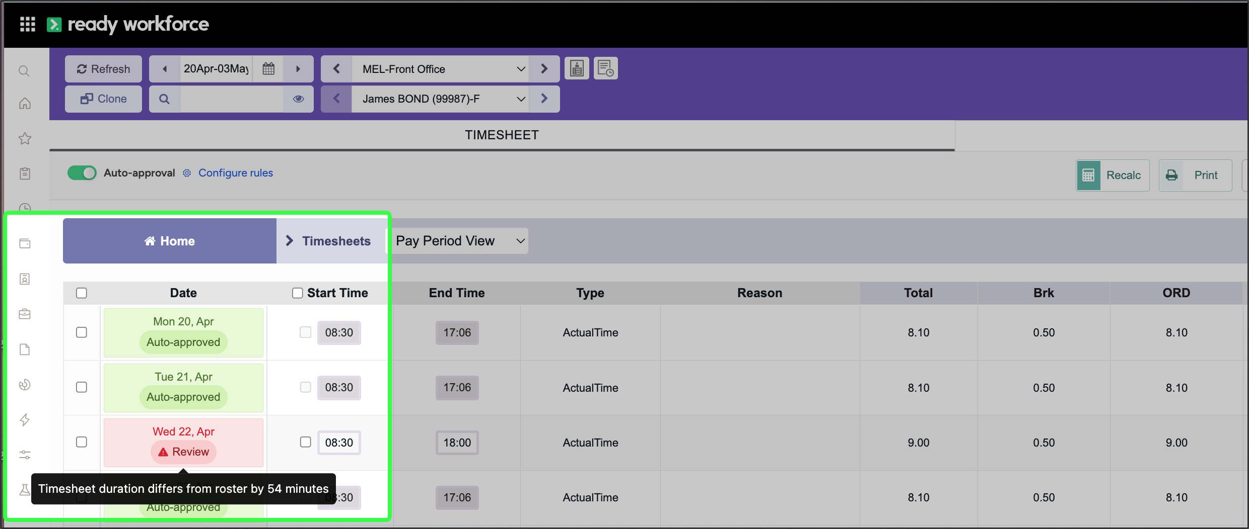This screenshot has width=1249, height=529.
Task: Click the search magnifier button beside the filter field
Action: (164, 99)
